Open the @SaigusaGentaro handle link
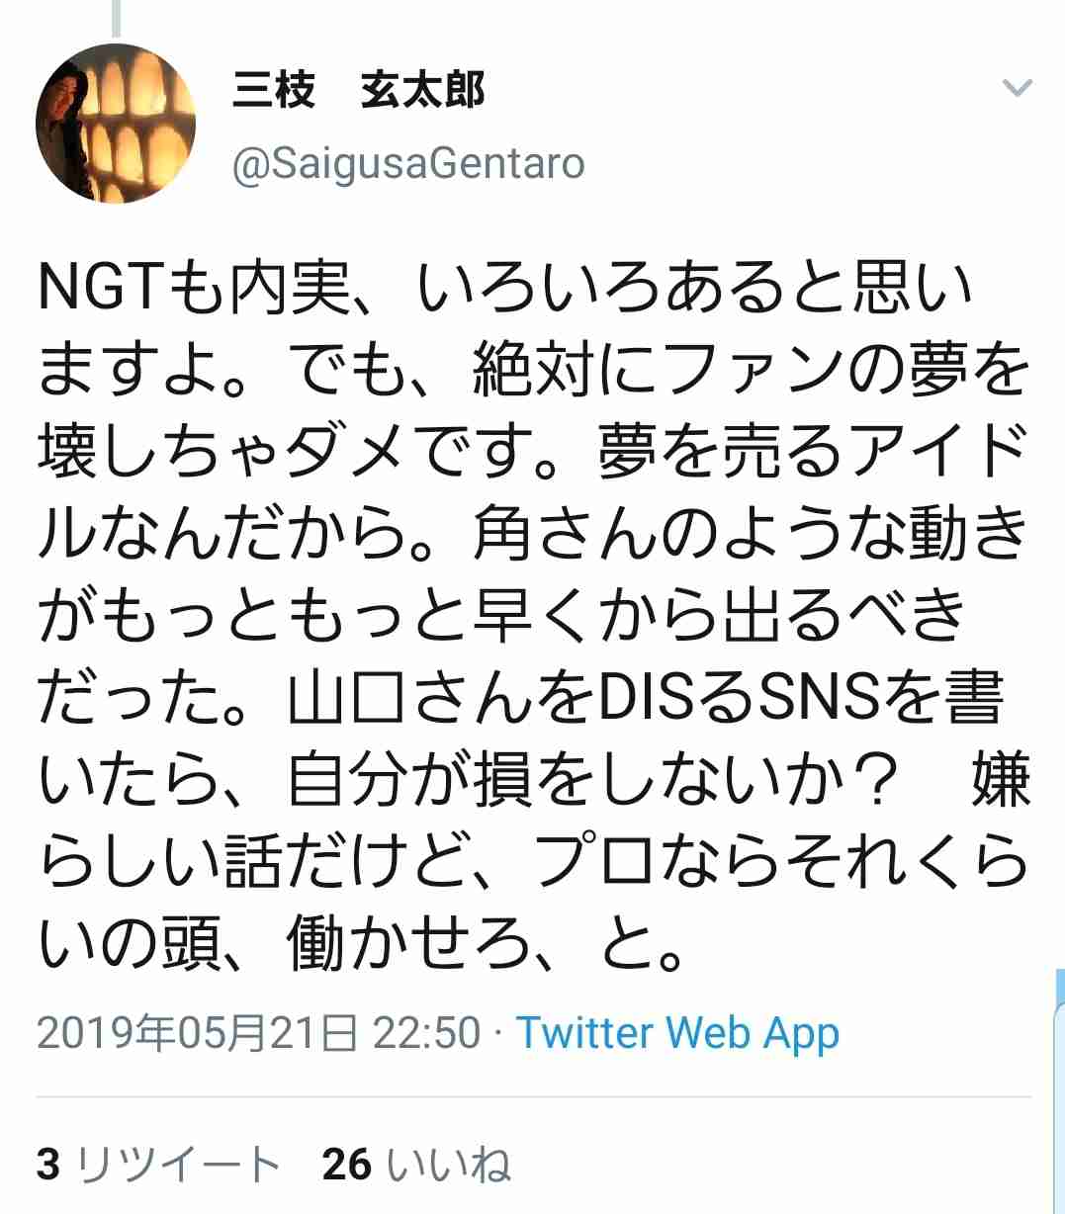Screen dimensions: 1065x1214 408,163
